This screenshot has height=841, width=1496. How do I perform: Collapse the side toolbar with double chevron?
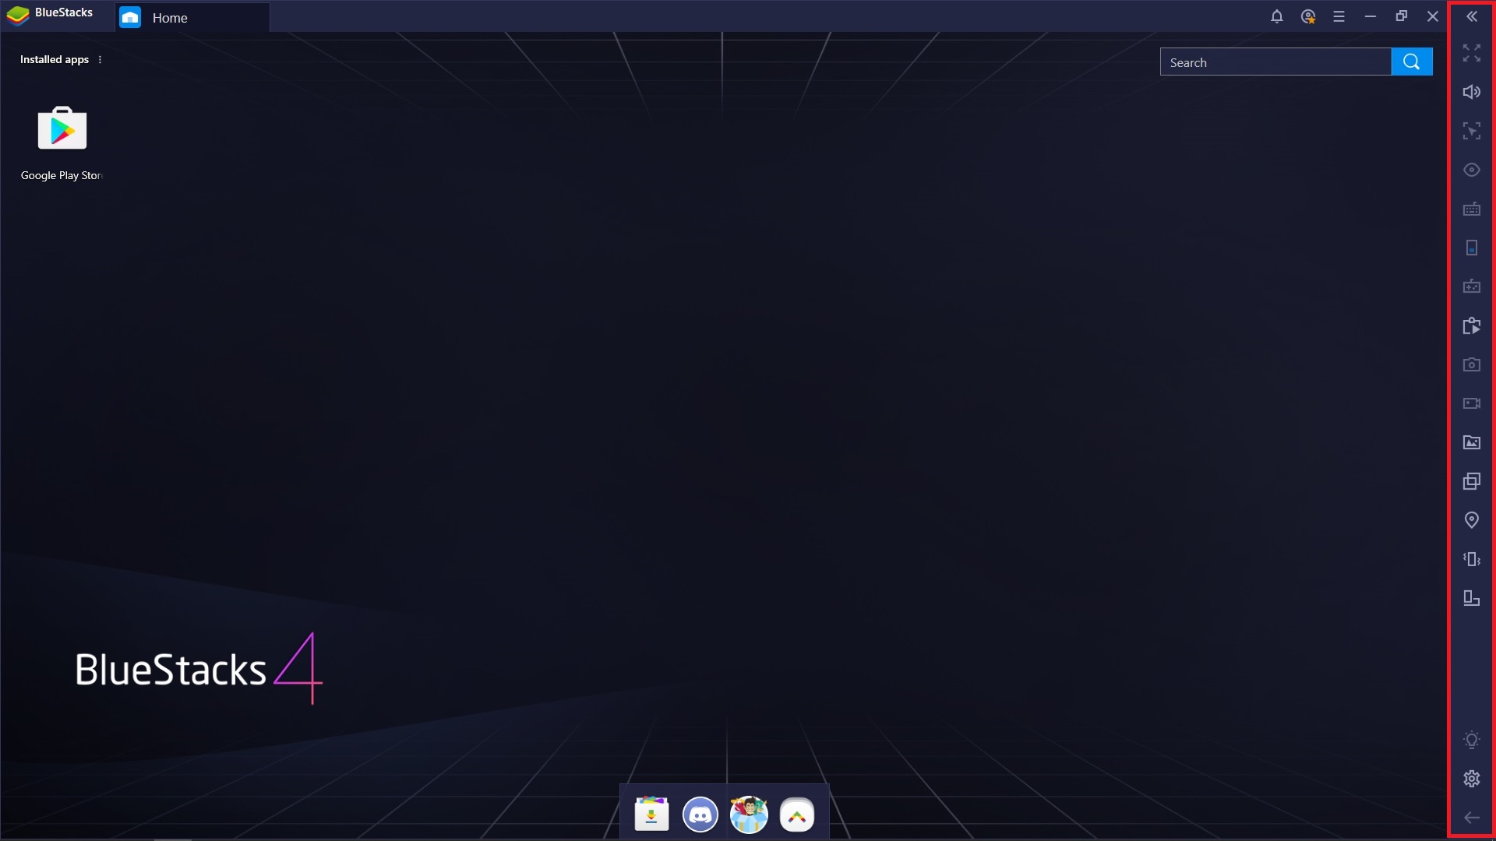pyautogui.click(x=1472, y=16)
